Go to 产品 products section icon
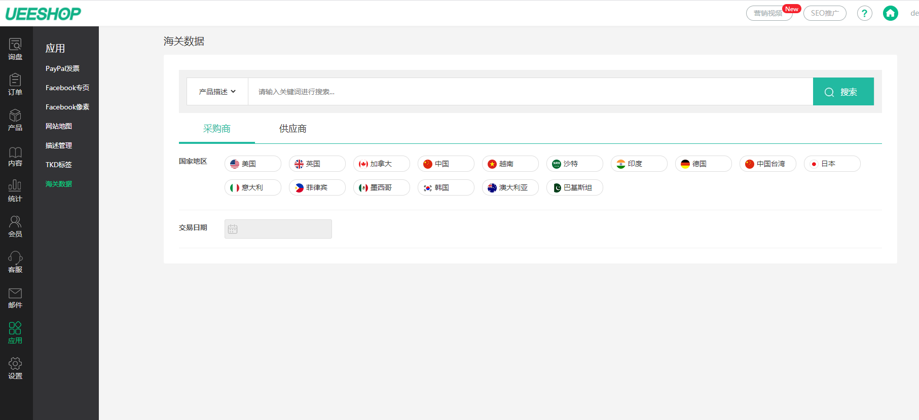The width and height of the screenshot is (919, 420). tap(15, 120)
